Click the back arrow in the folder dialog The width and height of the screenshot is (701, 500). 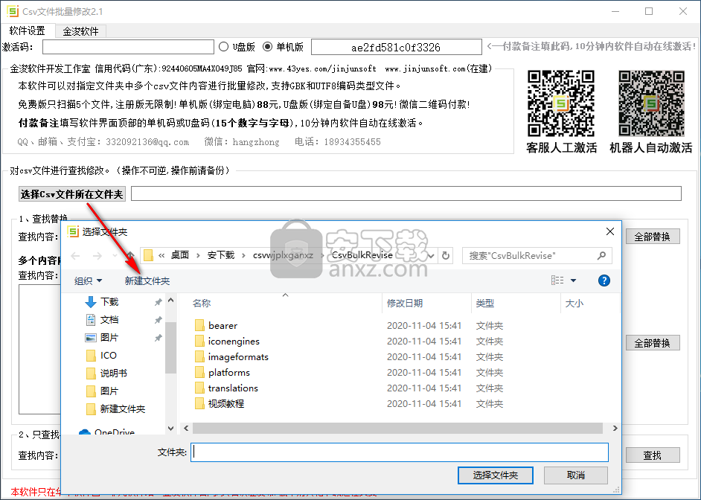click(76, 256)
